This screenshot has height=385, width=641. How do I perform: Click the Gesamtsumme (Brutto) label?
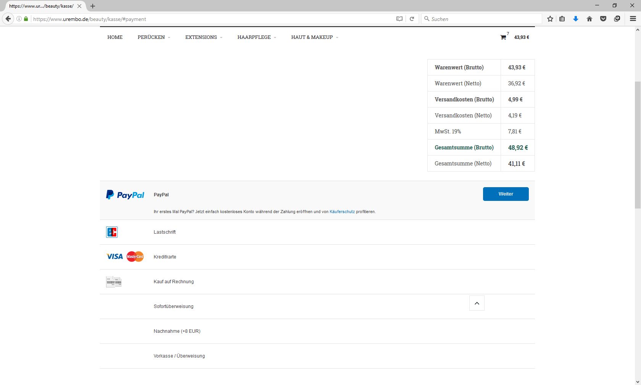(x=464, y=148)
